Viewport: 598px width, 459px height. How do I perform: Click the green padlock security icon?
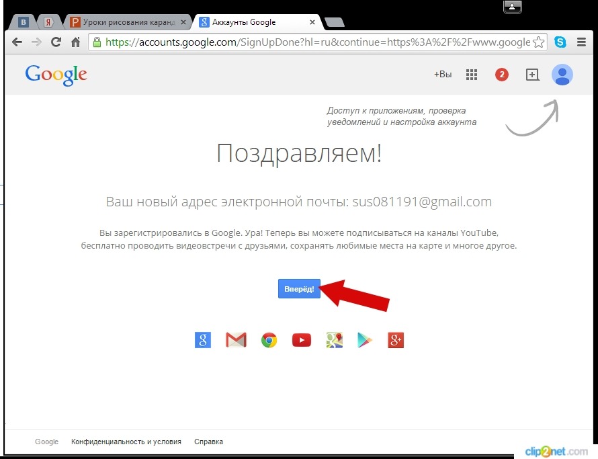click(97, 42)
